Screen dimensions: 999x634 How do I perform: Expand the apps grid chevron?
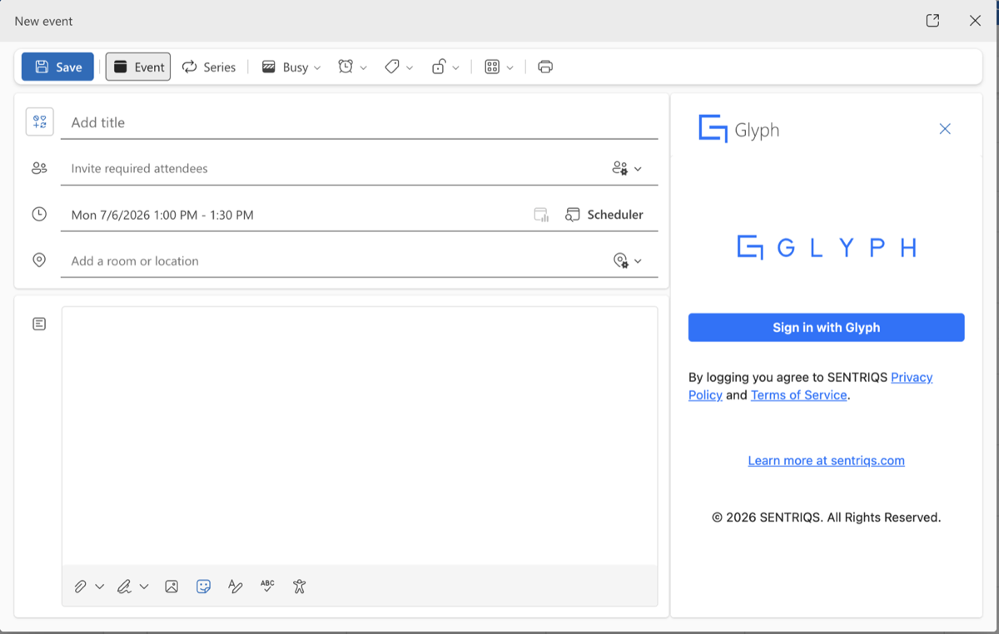click(x=509, y=67)
